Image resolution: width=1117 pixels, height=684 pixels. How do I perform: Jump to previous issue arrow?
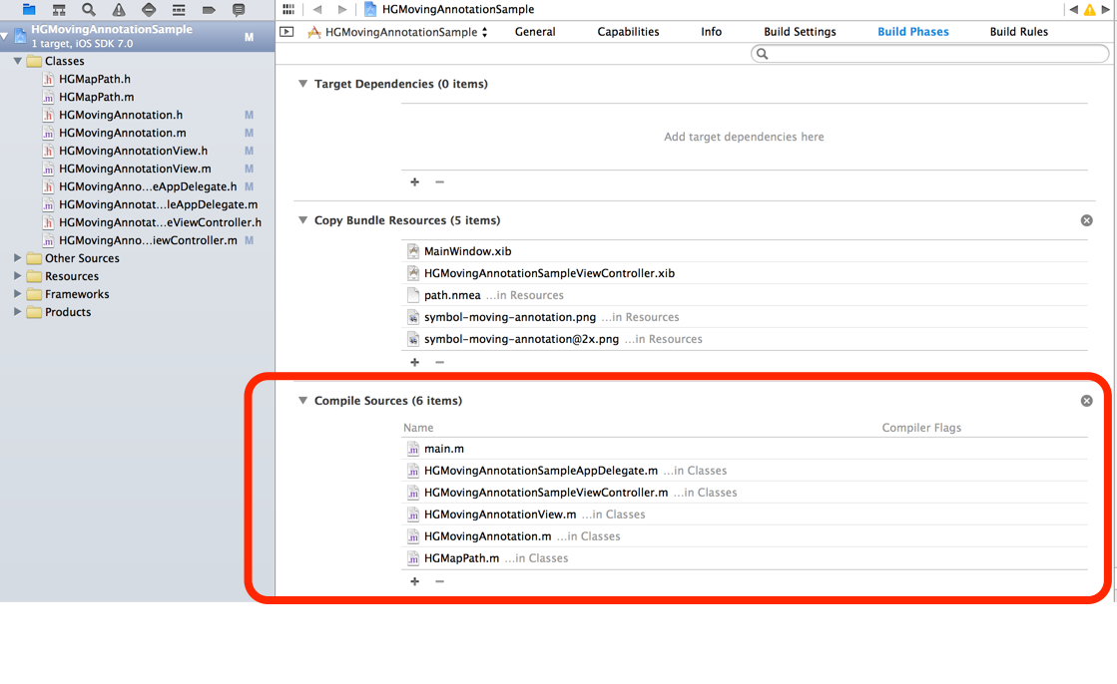pyautogui.click(x=1073, y=9)
